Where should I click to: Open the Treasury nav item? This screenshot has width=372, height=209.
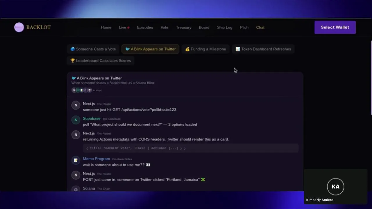tap(184, 27)
